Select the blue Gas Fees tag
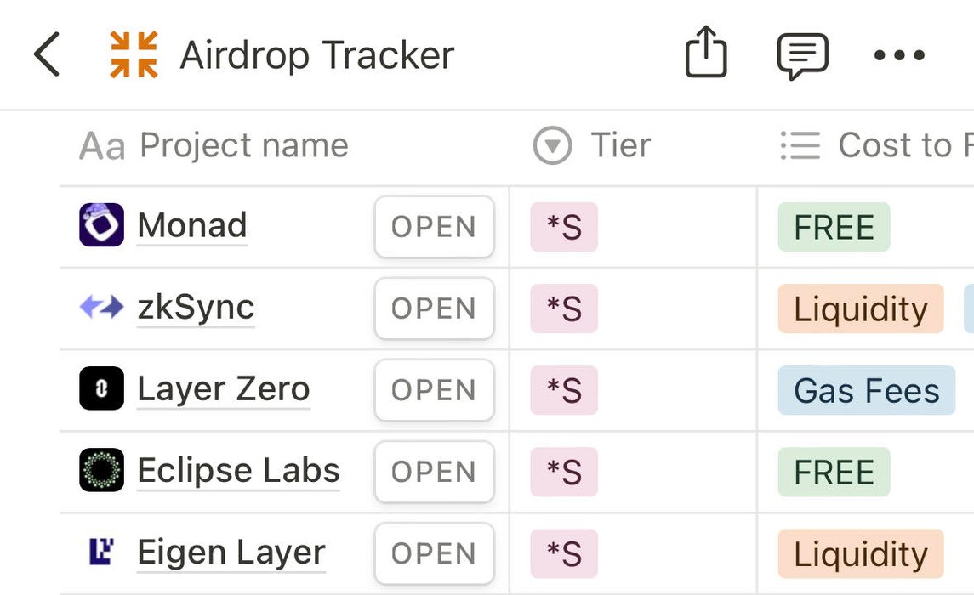Viewport: 974px width, 595px height. pos(866,390)
